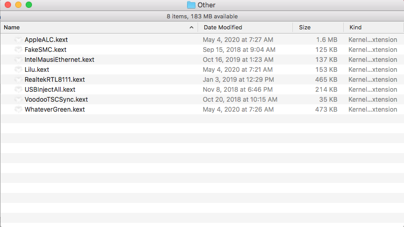This screenshot has height=227, width=404.
Task: Sort files by Date Modified column
Action: click(245, 27)
